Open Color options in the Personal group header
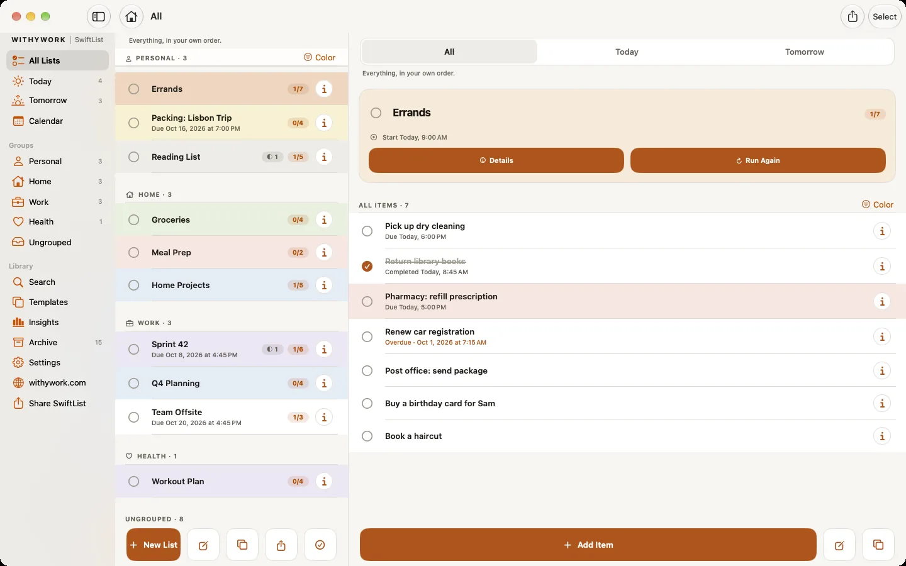This screenshot has width=906, height=566. 320,57
